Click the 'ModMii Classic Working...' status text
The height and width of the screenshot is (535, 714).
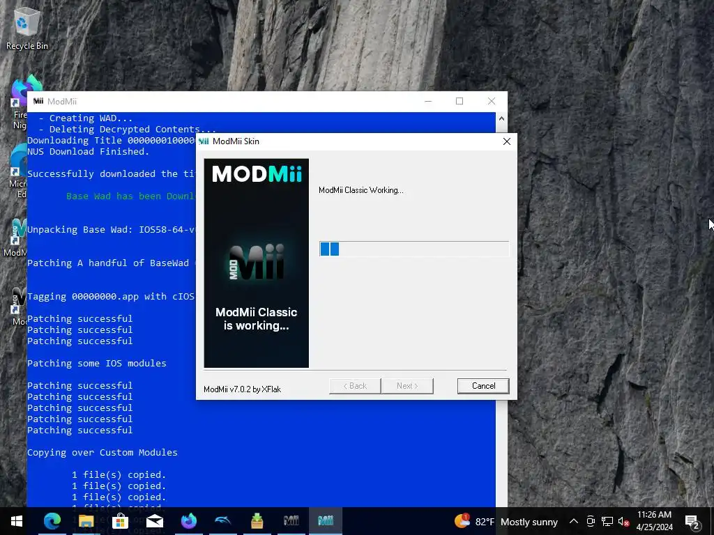click(361, 190)
